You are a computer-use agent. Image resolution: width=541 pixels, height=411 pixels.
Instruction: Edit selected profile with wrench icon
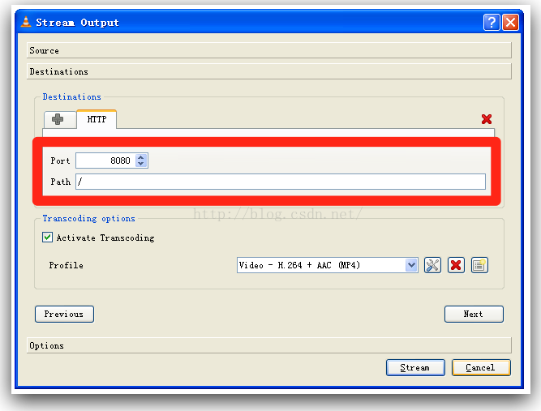tap(432, 265)
